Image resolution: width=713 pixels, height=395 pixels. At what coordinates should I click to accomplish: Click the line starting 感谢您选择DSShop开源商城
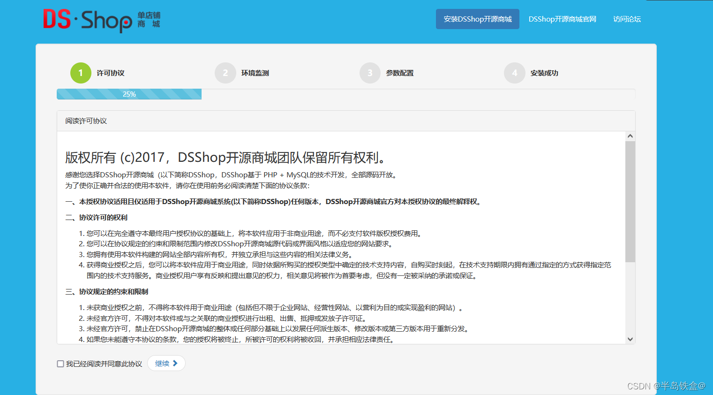click(232, 175)
